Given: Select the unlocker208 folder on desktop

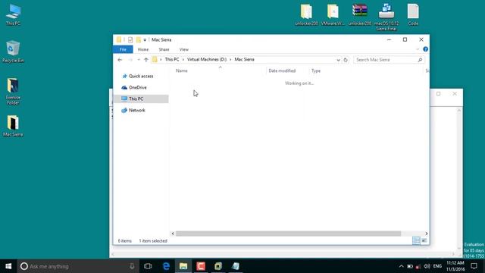Looking at the screenshot, I should (x=306, y=14).
